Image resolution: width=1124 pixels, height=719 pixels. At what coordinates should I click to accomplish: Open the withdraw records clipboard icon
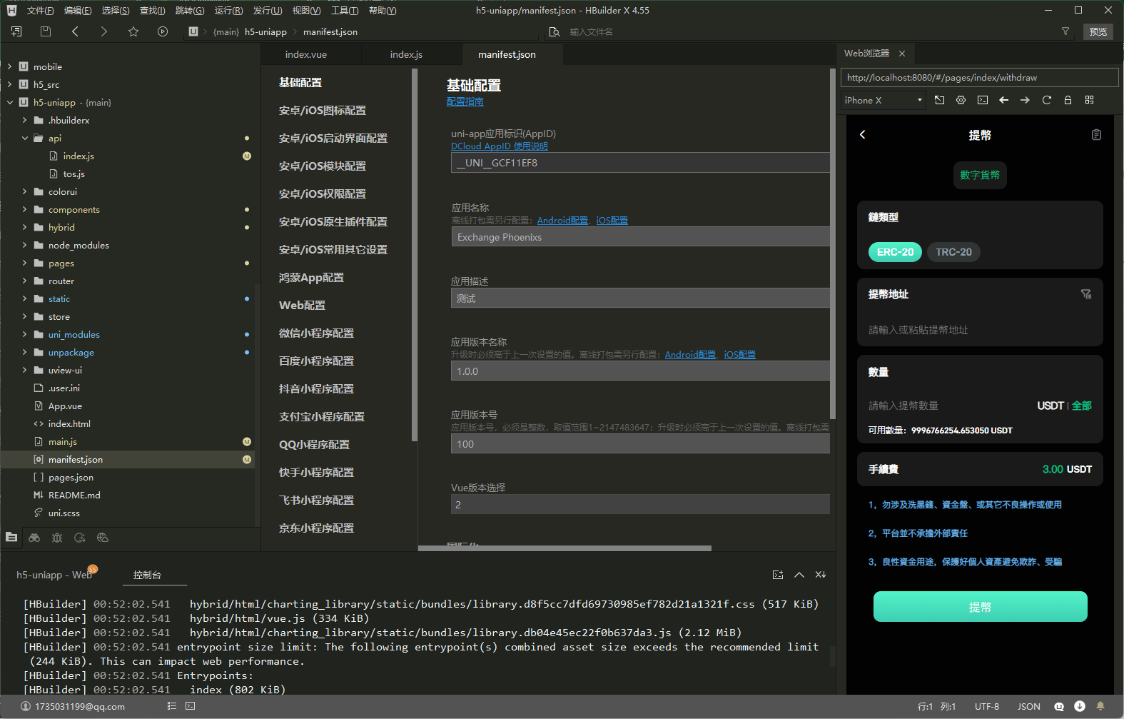1096,134
